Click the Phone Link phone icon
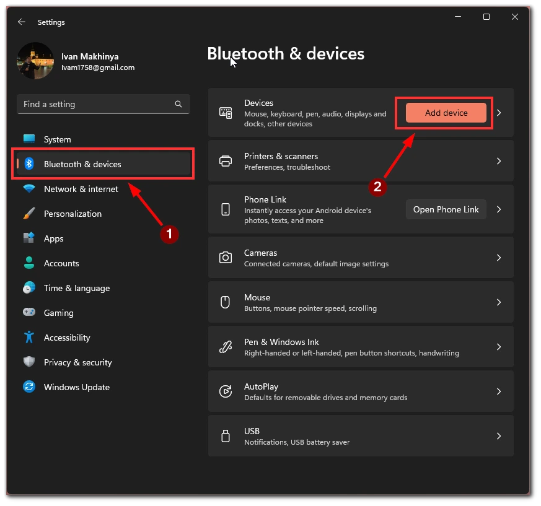541x506 pixels. tap(226, 209)
